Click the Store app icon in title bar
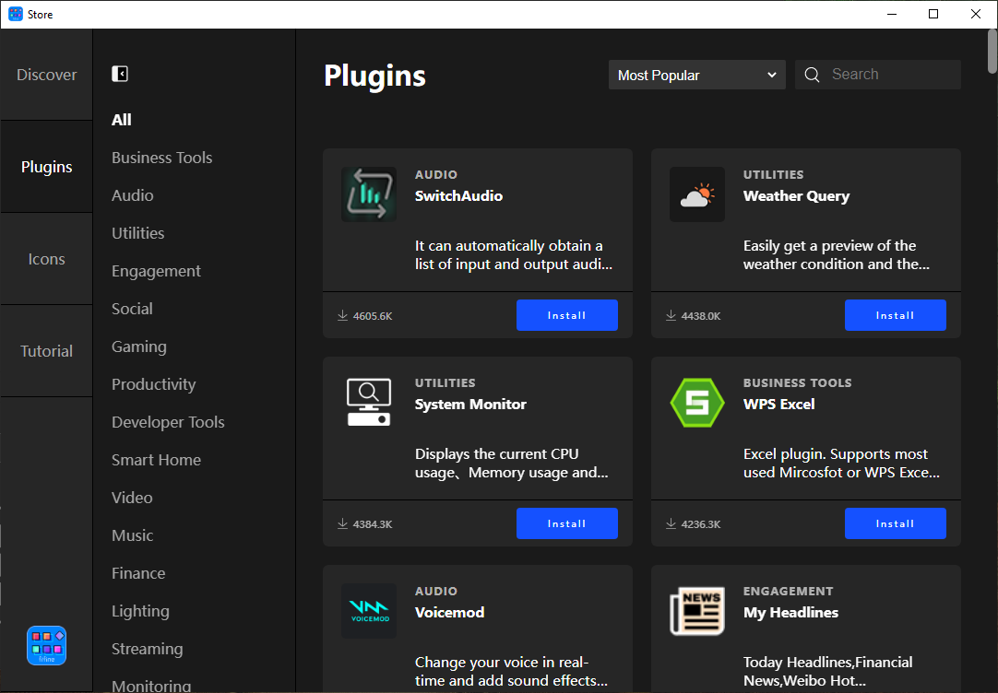The height and width of the screenshot is (693, 998). (16, 14)
